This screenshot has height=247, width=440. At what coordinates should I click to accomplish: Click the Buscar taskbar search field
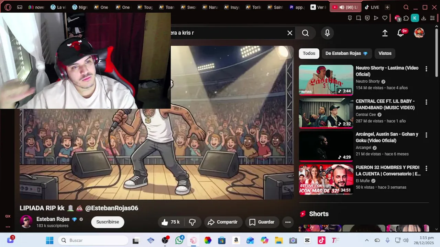(x=93, y=240)
